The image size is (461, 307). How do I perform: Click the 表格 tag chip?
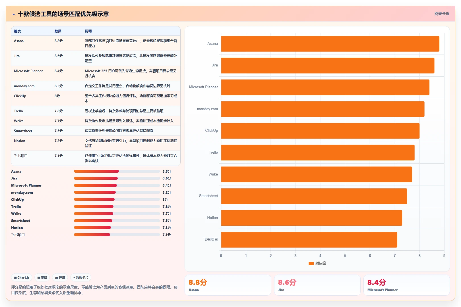42,277
